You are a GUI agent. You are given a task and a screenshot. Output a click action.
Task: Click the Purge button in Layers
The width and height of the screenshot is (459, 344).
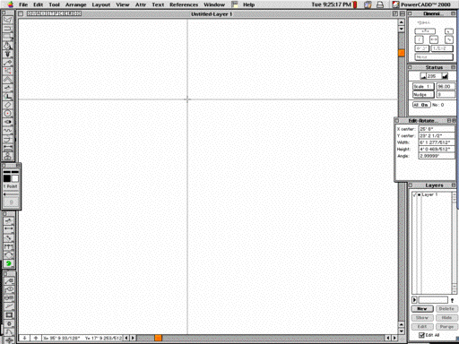tap(446, 326)
